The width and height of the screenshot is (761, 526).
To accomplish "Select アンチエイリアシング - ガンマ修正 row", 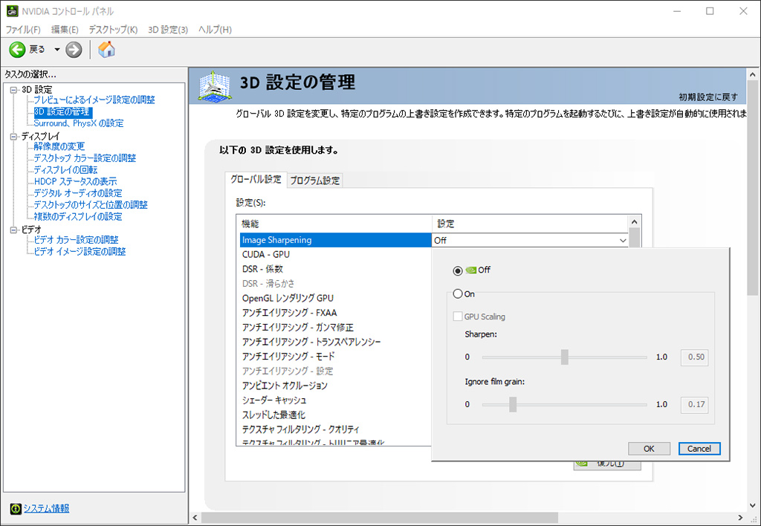I will pyautogui.click(x=335, y=327).
